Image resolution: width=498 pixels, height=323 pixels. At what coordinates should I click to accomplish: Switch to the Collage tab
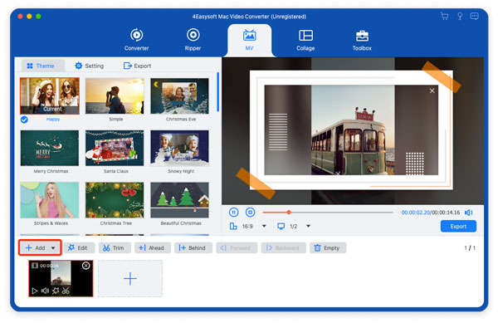(x=305, y=41)
